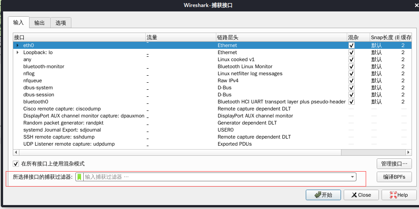The image size is (419, 209).
Task: Expand the Loopback: lo interface row
Action: [x=18, y=52]
